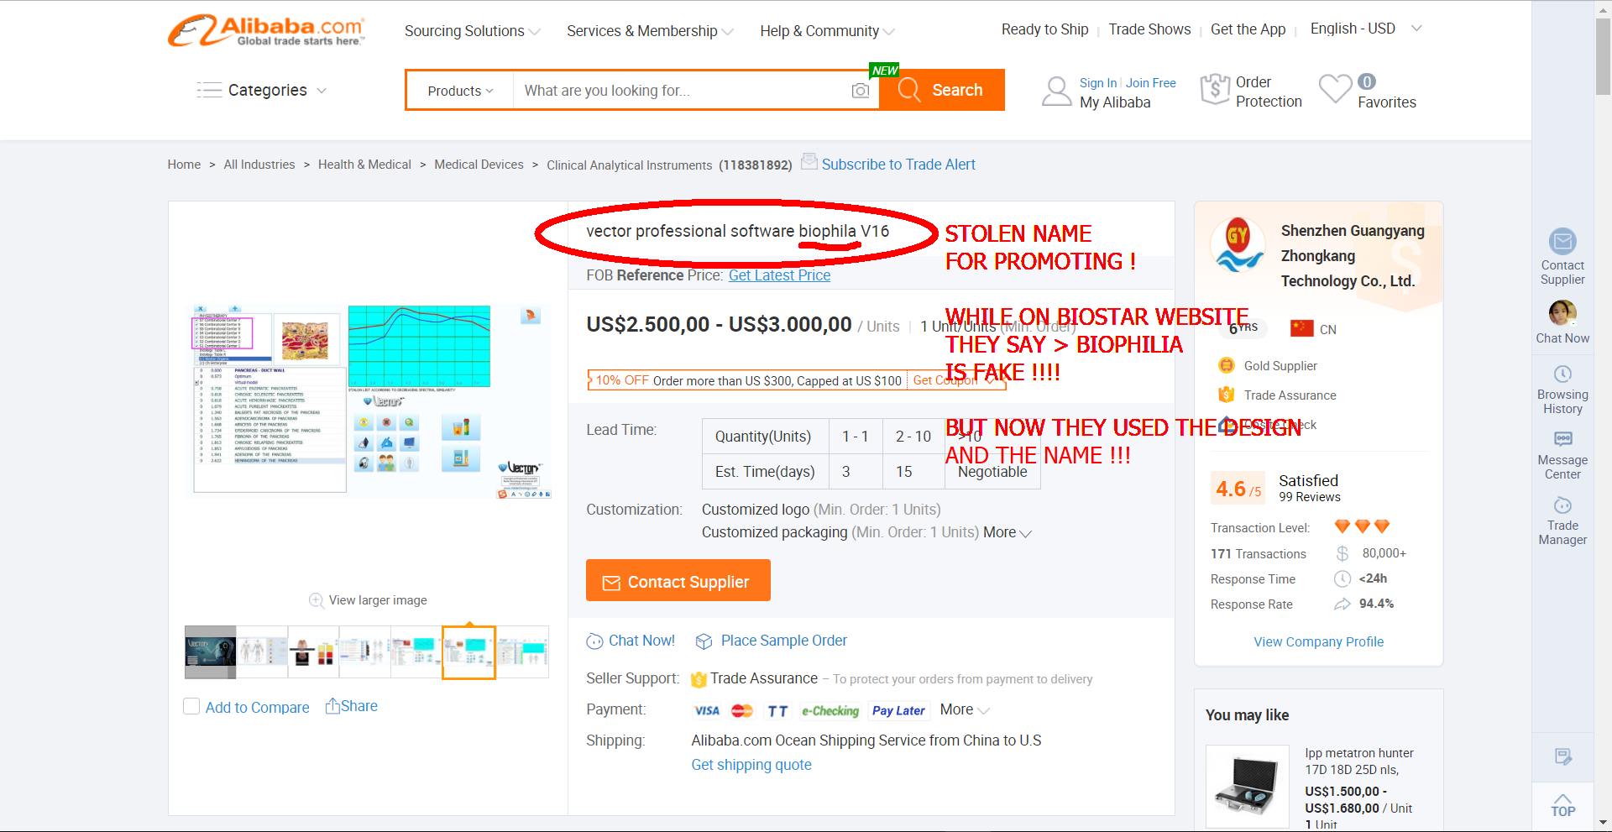Expand the Categories dropdown
Viewport: 1612px width, 832px height.
click(x=262, y=90)
